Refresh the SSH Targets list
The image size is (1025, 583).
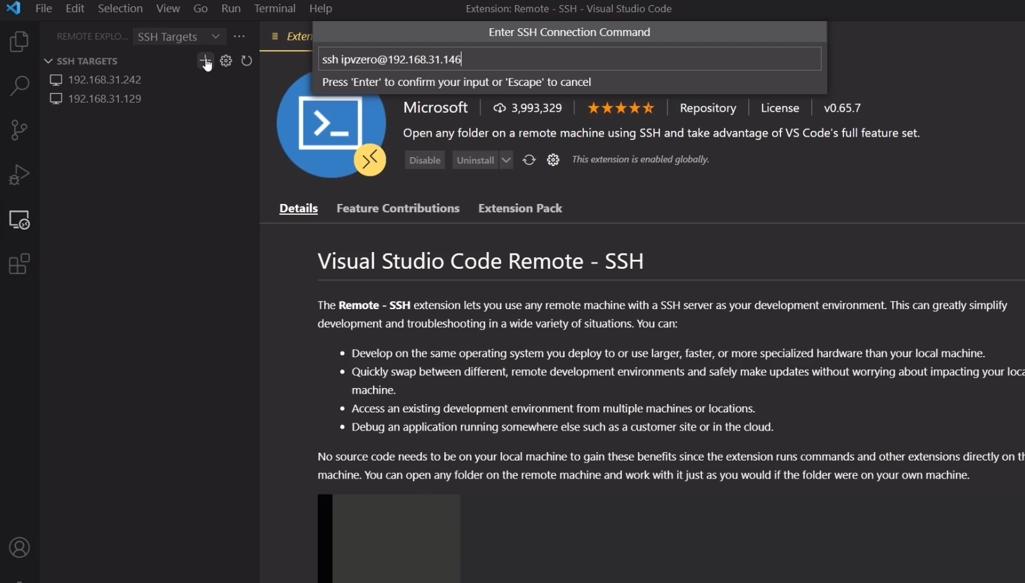(x=246, y=61)
